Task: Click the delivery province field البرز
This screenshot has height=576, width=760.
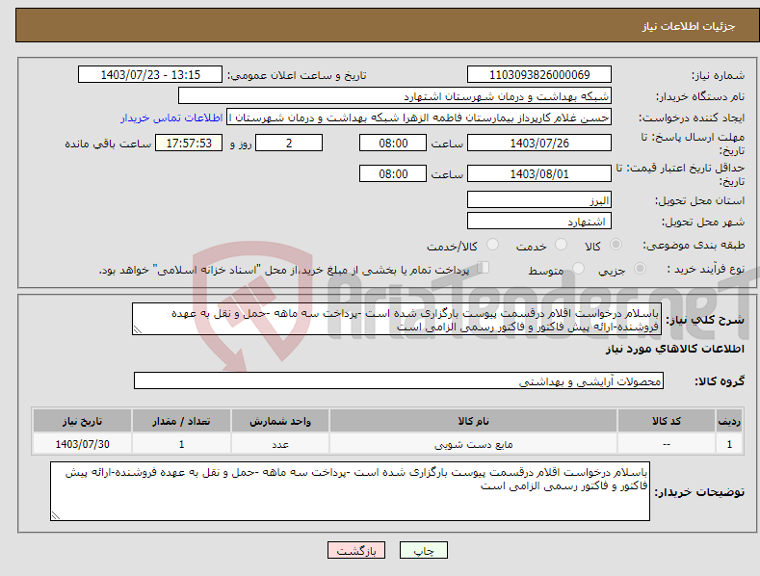Action: [x=539, y=199]
